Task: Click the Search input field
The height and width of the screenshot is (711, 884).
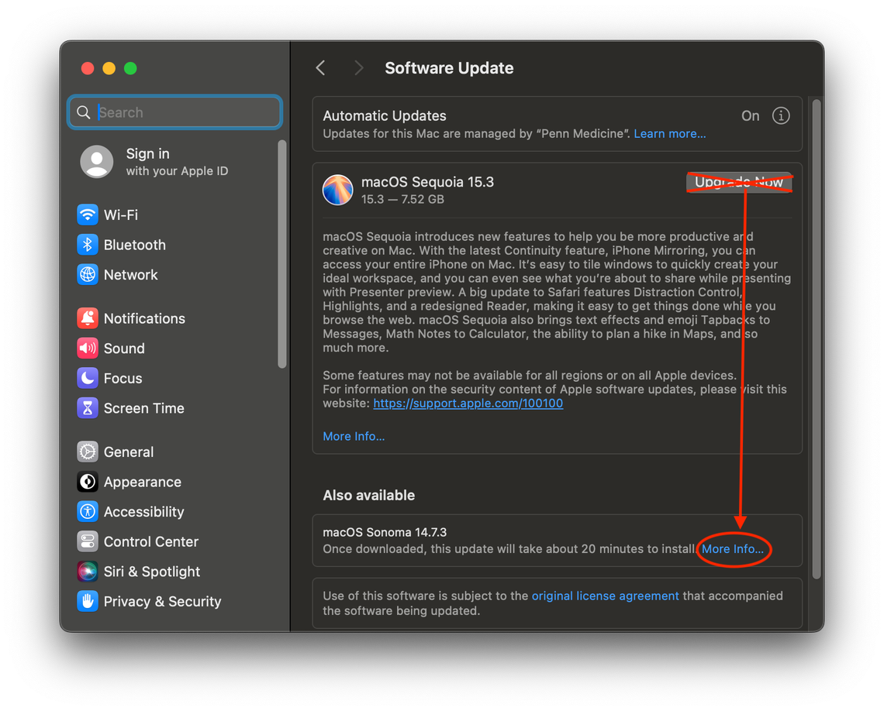Action: pos(174,112)
